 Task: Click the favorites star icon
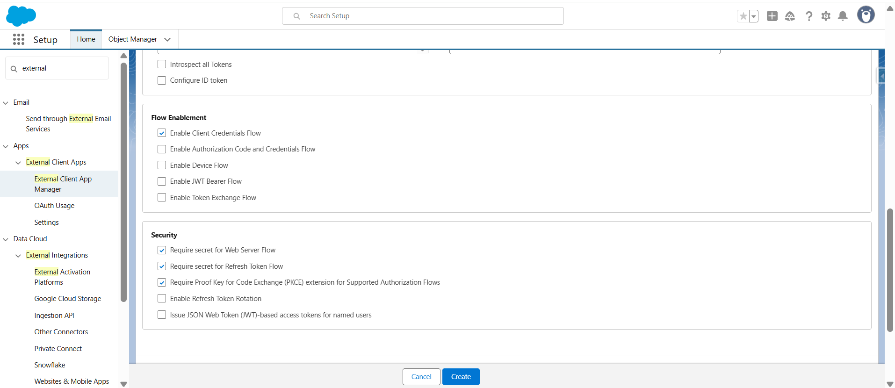743,16
